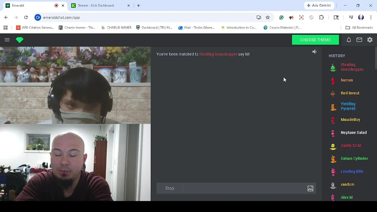Open Neptune Salad from History

coord(353,132)
